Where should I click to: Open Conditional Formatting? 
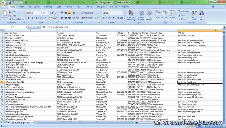click(x=131, y=15)
